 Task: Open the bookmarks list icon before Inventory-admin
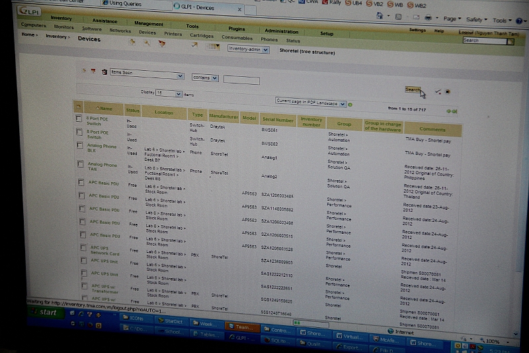pyautogui.click(x=212, y=46)
